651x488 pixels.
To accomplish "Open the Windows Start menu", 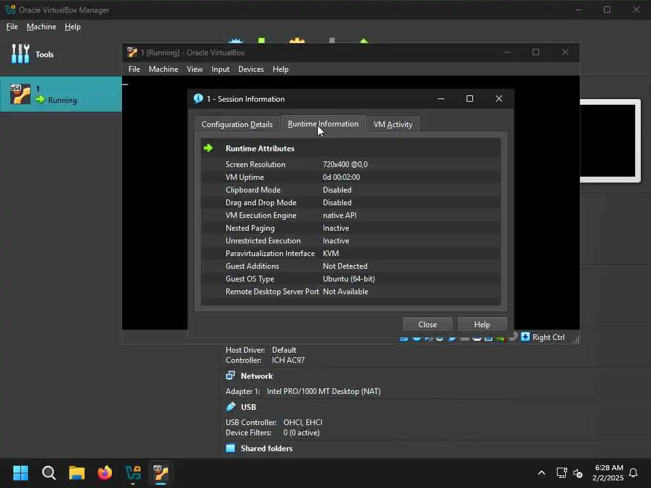I will click(x=20, y=473).
